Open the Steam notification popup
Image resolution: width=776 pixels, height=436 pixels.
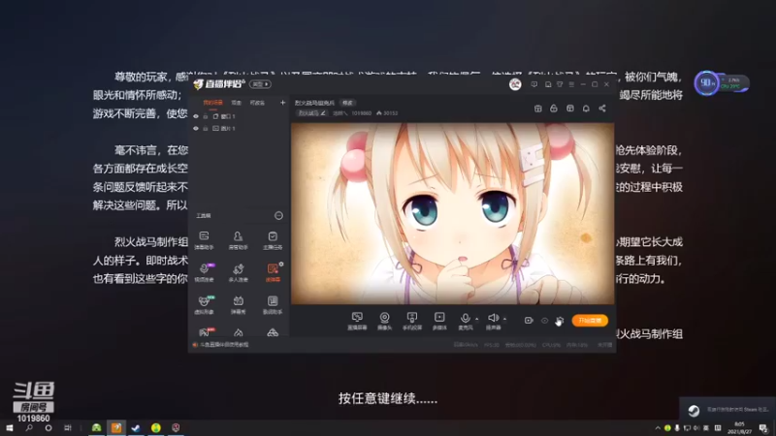[x=727, y=409]
